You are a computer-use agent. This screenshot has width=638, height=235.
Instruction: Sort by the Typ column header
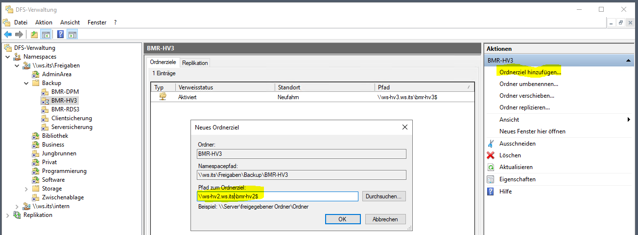(x=164, y=87)
